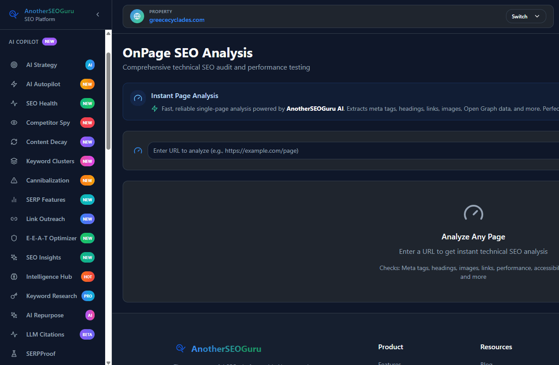
Task: Go to SEO Health section
Action: pos(53,103)
